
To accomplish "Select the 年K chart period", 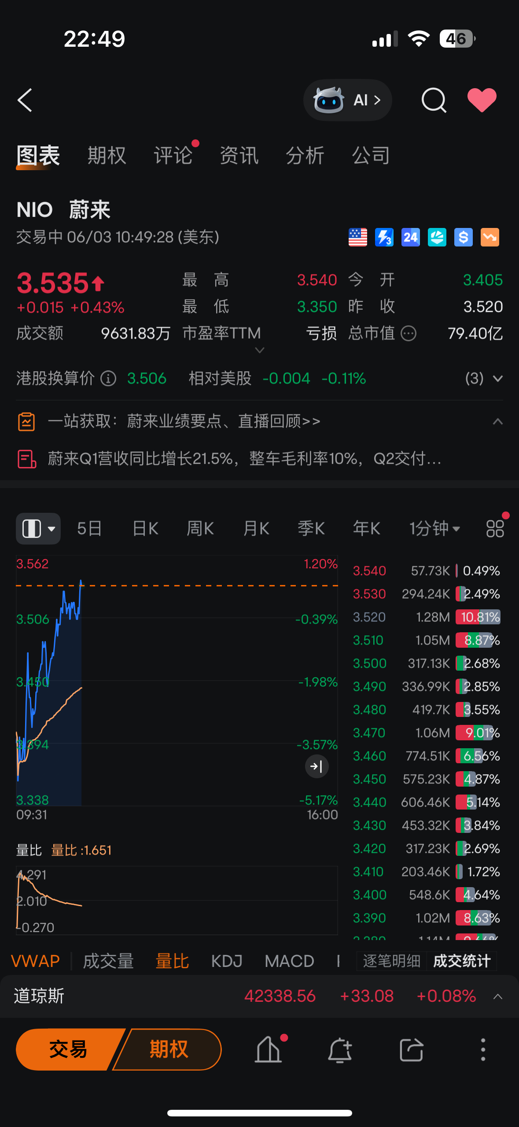I will 367,528.
